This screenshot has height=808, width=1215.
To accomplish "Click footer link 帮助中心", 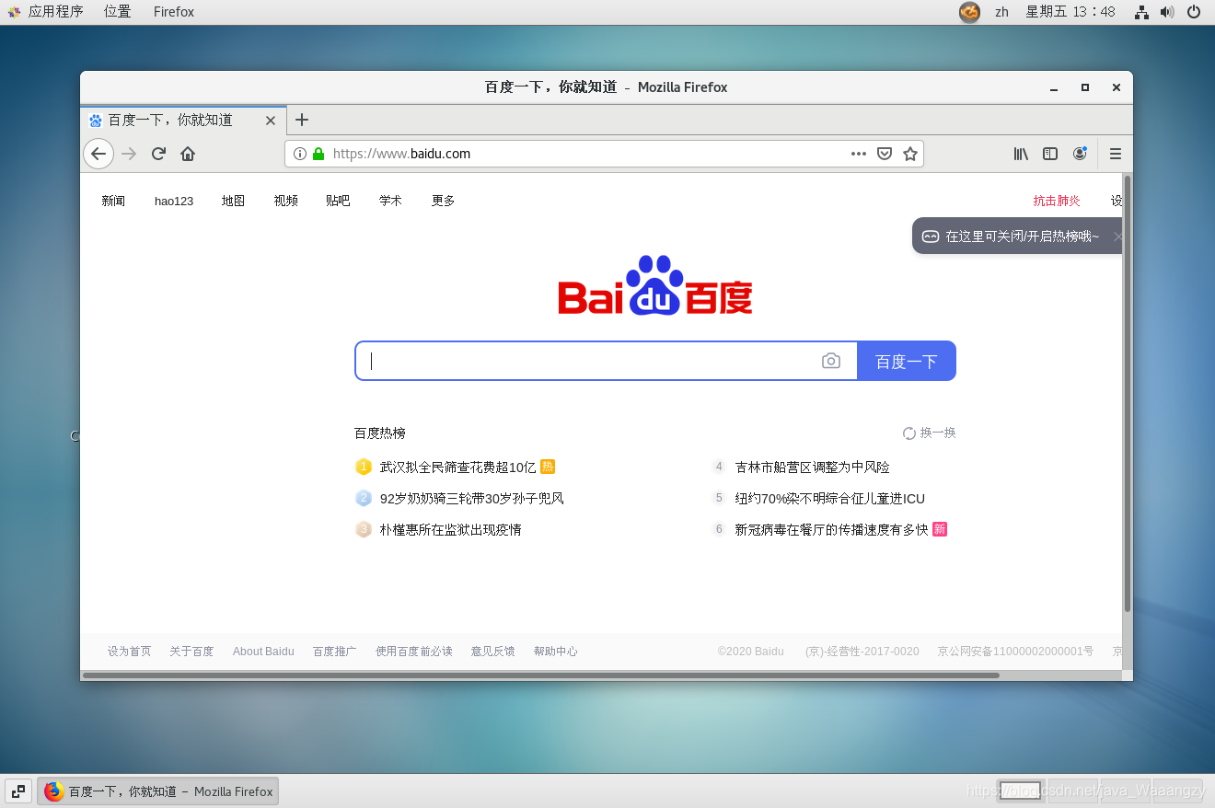I will (555, 651).
